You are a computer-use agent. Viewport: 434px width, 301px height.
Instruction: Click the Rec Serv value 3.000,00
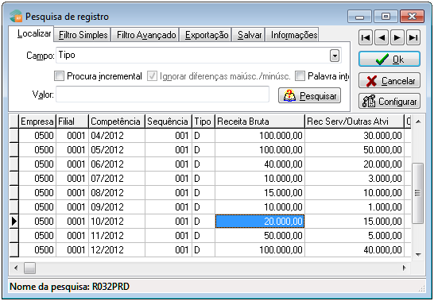[355, 179]
